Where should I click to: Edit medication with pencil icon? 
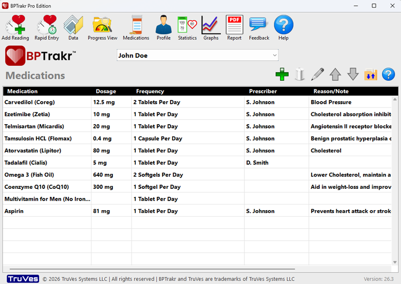[318, 74]
